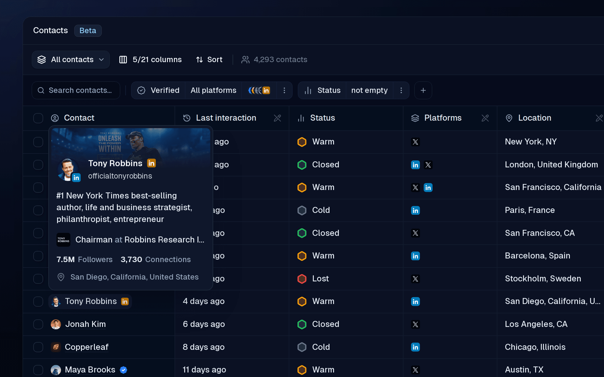Click the Robbins Research company logo
Viewport: 604px width, 377px height.
pos(63,240)
